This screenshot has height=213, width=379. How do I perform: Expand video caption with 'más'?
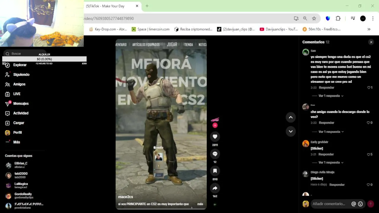pyautogui.click(x=200, y=204)
